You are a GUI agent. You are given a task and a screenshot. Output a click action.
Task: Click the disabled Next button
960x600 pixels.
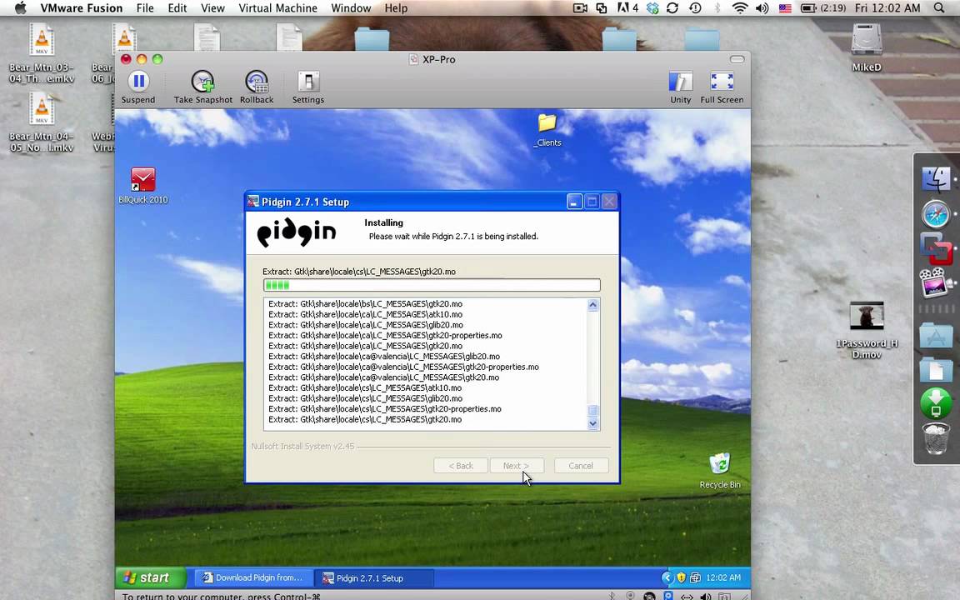pyautogui.click(x=516, y=465)
